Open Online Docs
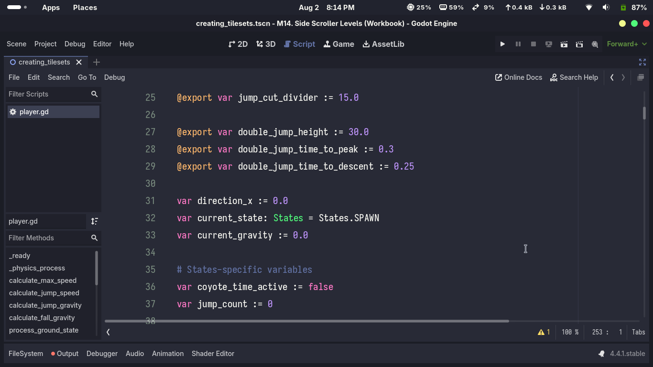 click(x=519, y=77)
